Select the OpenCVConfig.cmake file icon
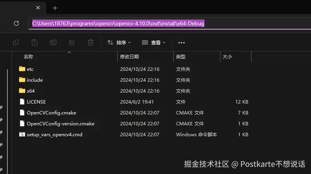The width and height of the screenshot is (311, 174). click(x=22, y=112)
